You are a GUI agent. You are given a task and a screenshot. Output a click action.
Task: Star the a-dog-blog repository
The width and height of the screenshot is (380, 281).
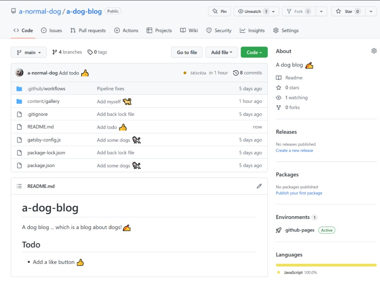[x=348, y=11]
